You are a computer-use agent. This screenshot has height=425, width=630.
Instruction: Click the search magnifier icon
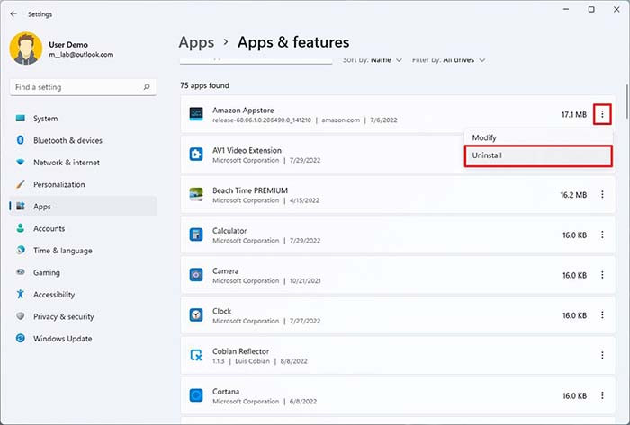tap(147, 86)
